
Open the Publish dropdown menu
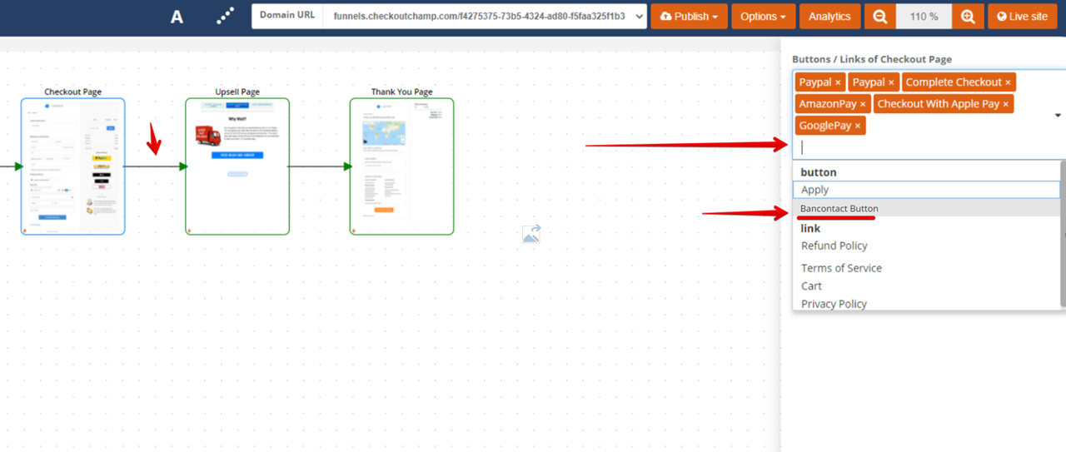[689, 17]
